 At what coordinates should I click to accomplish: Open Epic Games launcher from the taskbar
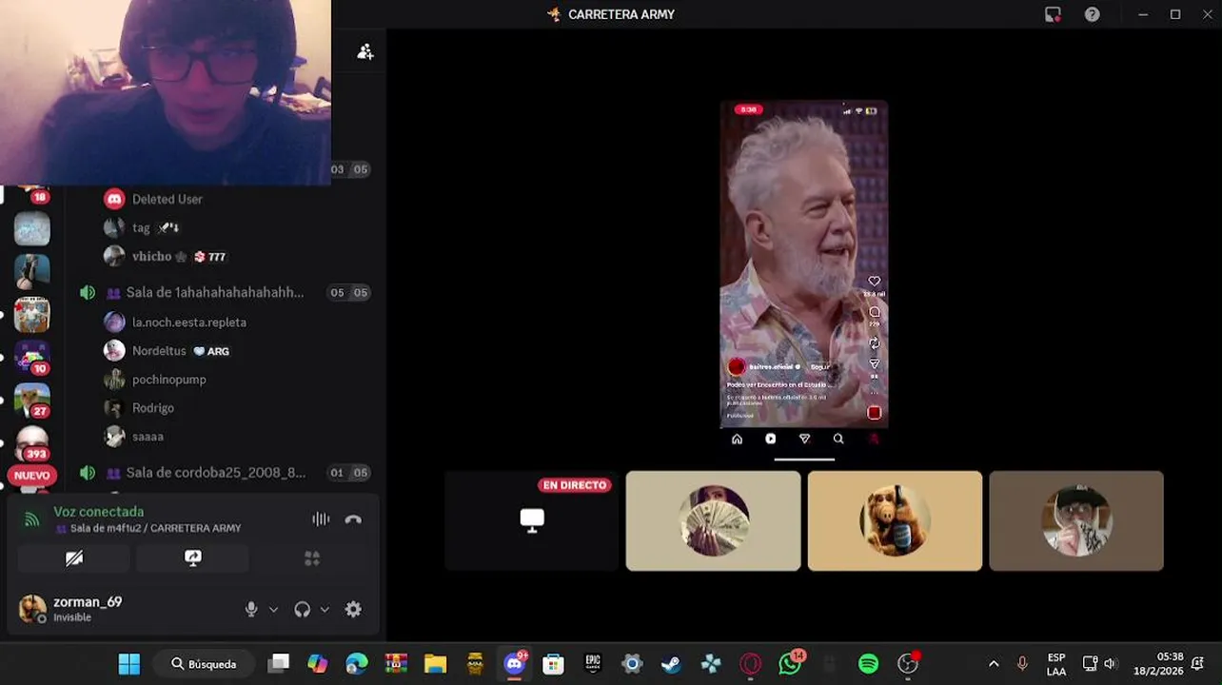pyautogui.click(x=593, y=664)
